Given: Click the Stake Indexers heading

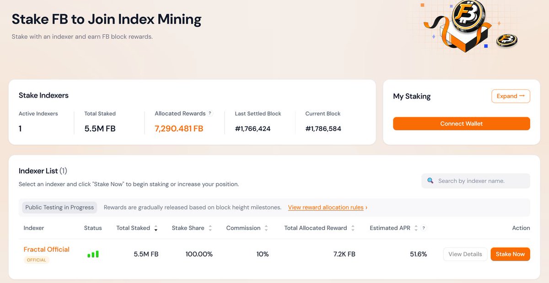Looking at the screenshot, I should tap(43, 95).
